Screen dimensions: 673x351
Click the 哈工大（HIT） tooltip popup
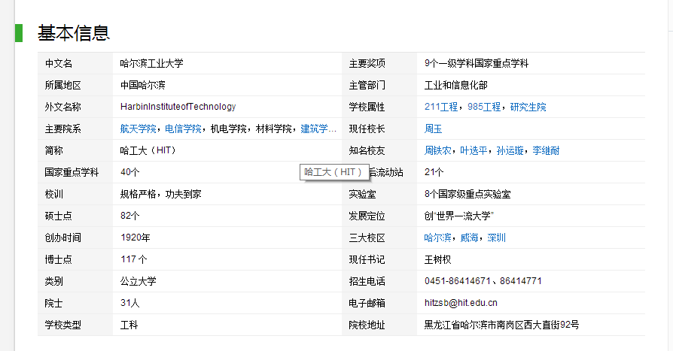coord(333,172)
